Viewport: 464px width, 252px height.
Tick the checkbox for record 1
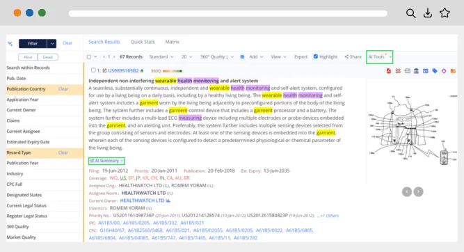[93, 70]
